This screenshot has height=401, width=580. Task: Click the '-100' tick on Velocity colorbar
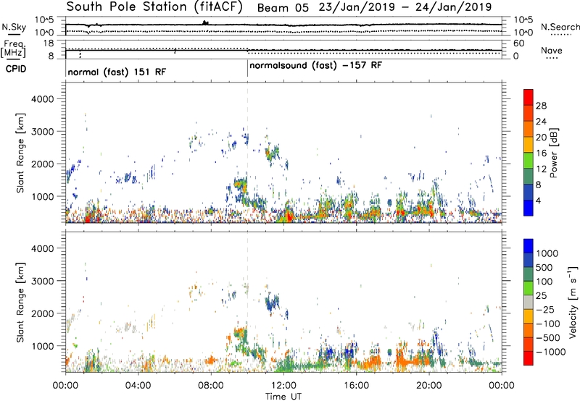pyautogui.click(x=548, y=324)
